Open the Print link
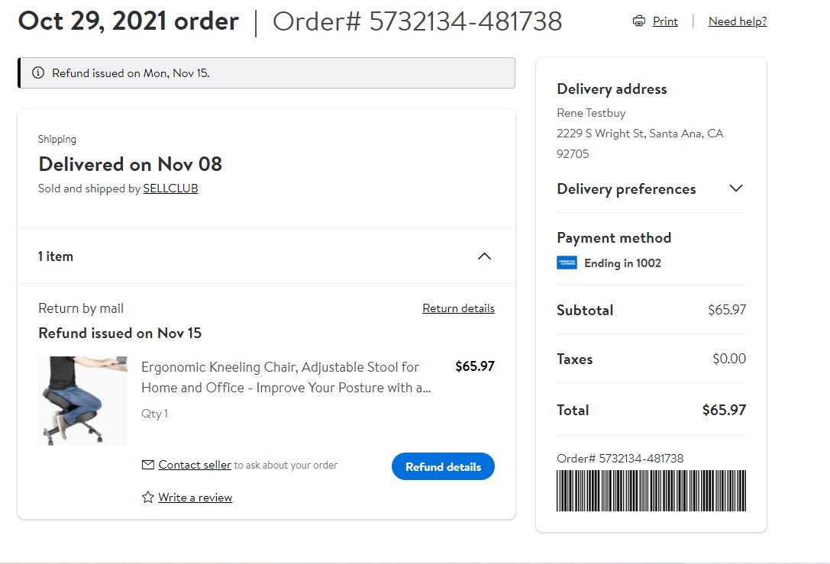This screenshot has width=830, height=564. [x=665, y=21]
